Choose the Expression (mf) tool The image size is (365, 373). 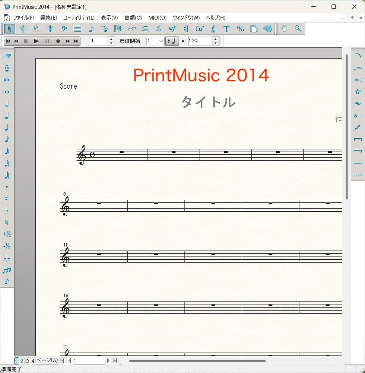tap(172, 29)
